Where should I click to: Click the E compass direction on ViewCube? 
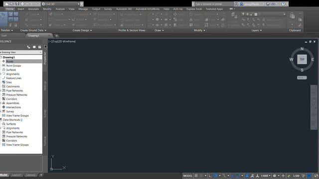pos(313,60)
